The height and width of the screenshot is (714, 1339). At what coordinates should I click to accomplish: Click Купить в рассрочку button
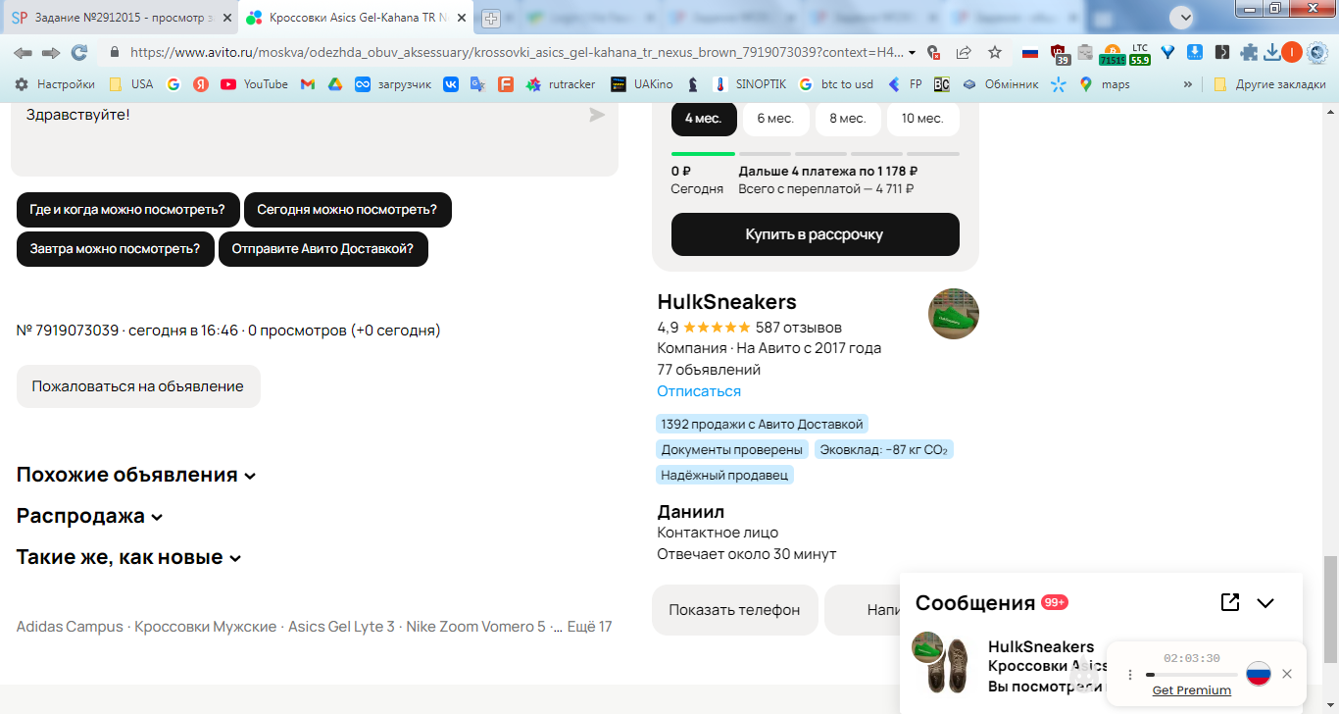click(x=816, y=234)
